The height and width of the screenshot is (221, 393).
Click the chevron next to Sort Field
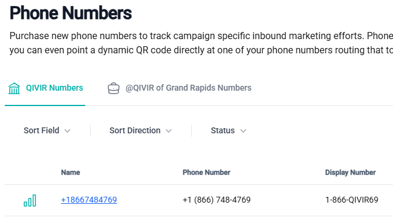pos(67,131)
